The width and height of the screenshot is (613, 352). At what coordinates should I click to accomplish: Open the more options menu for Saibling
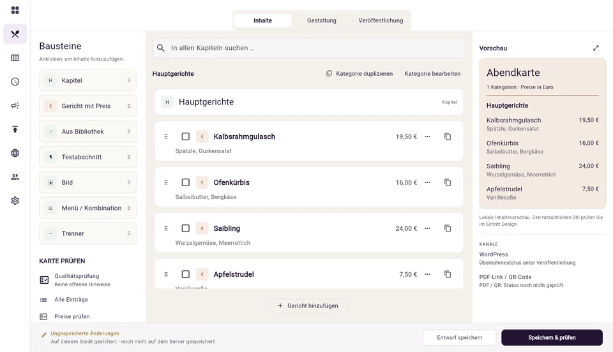point(427,228)
